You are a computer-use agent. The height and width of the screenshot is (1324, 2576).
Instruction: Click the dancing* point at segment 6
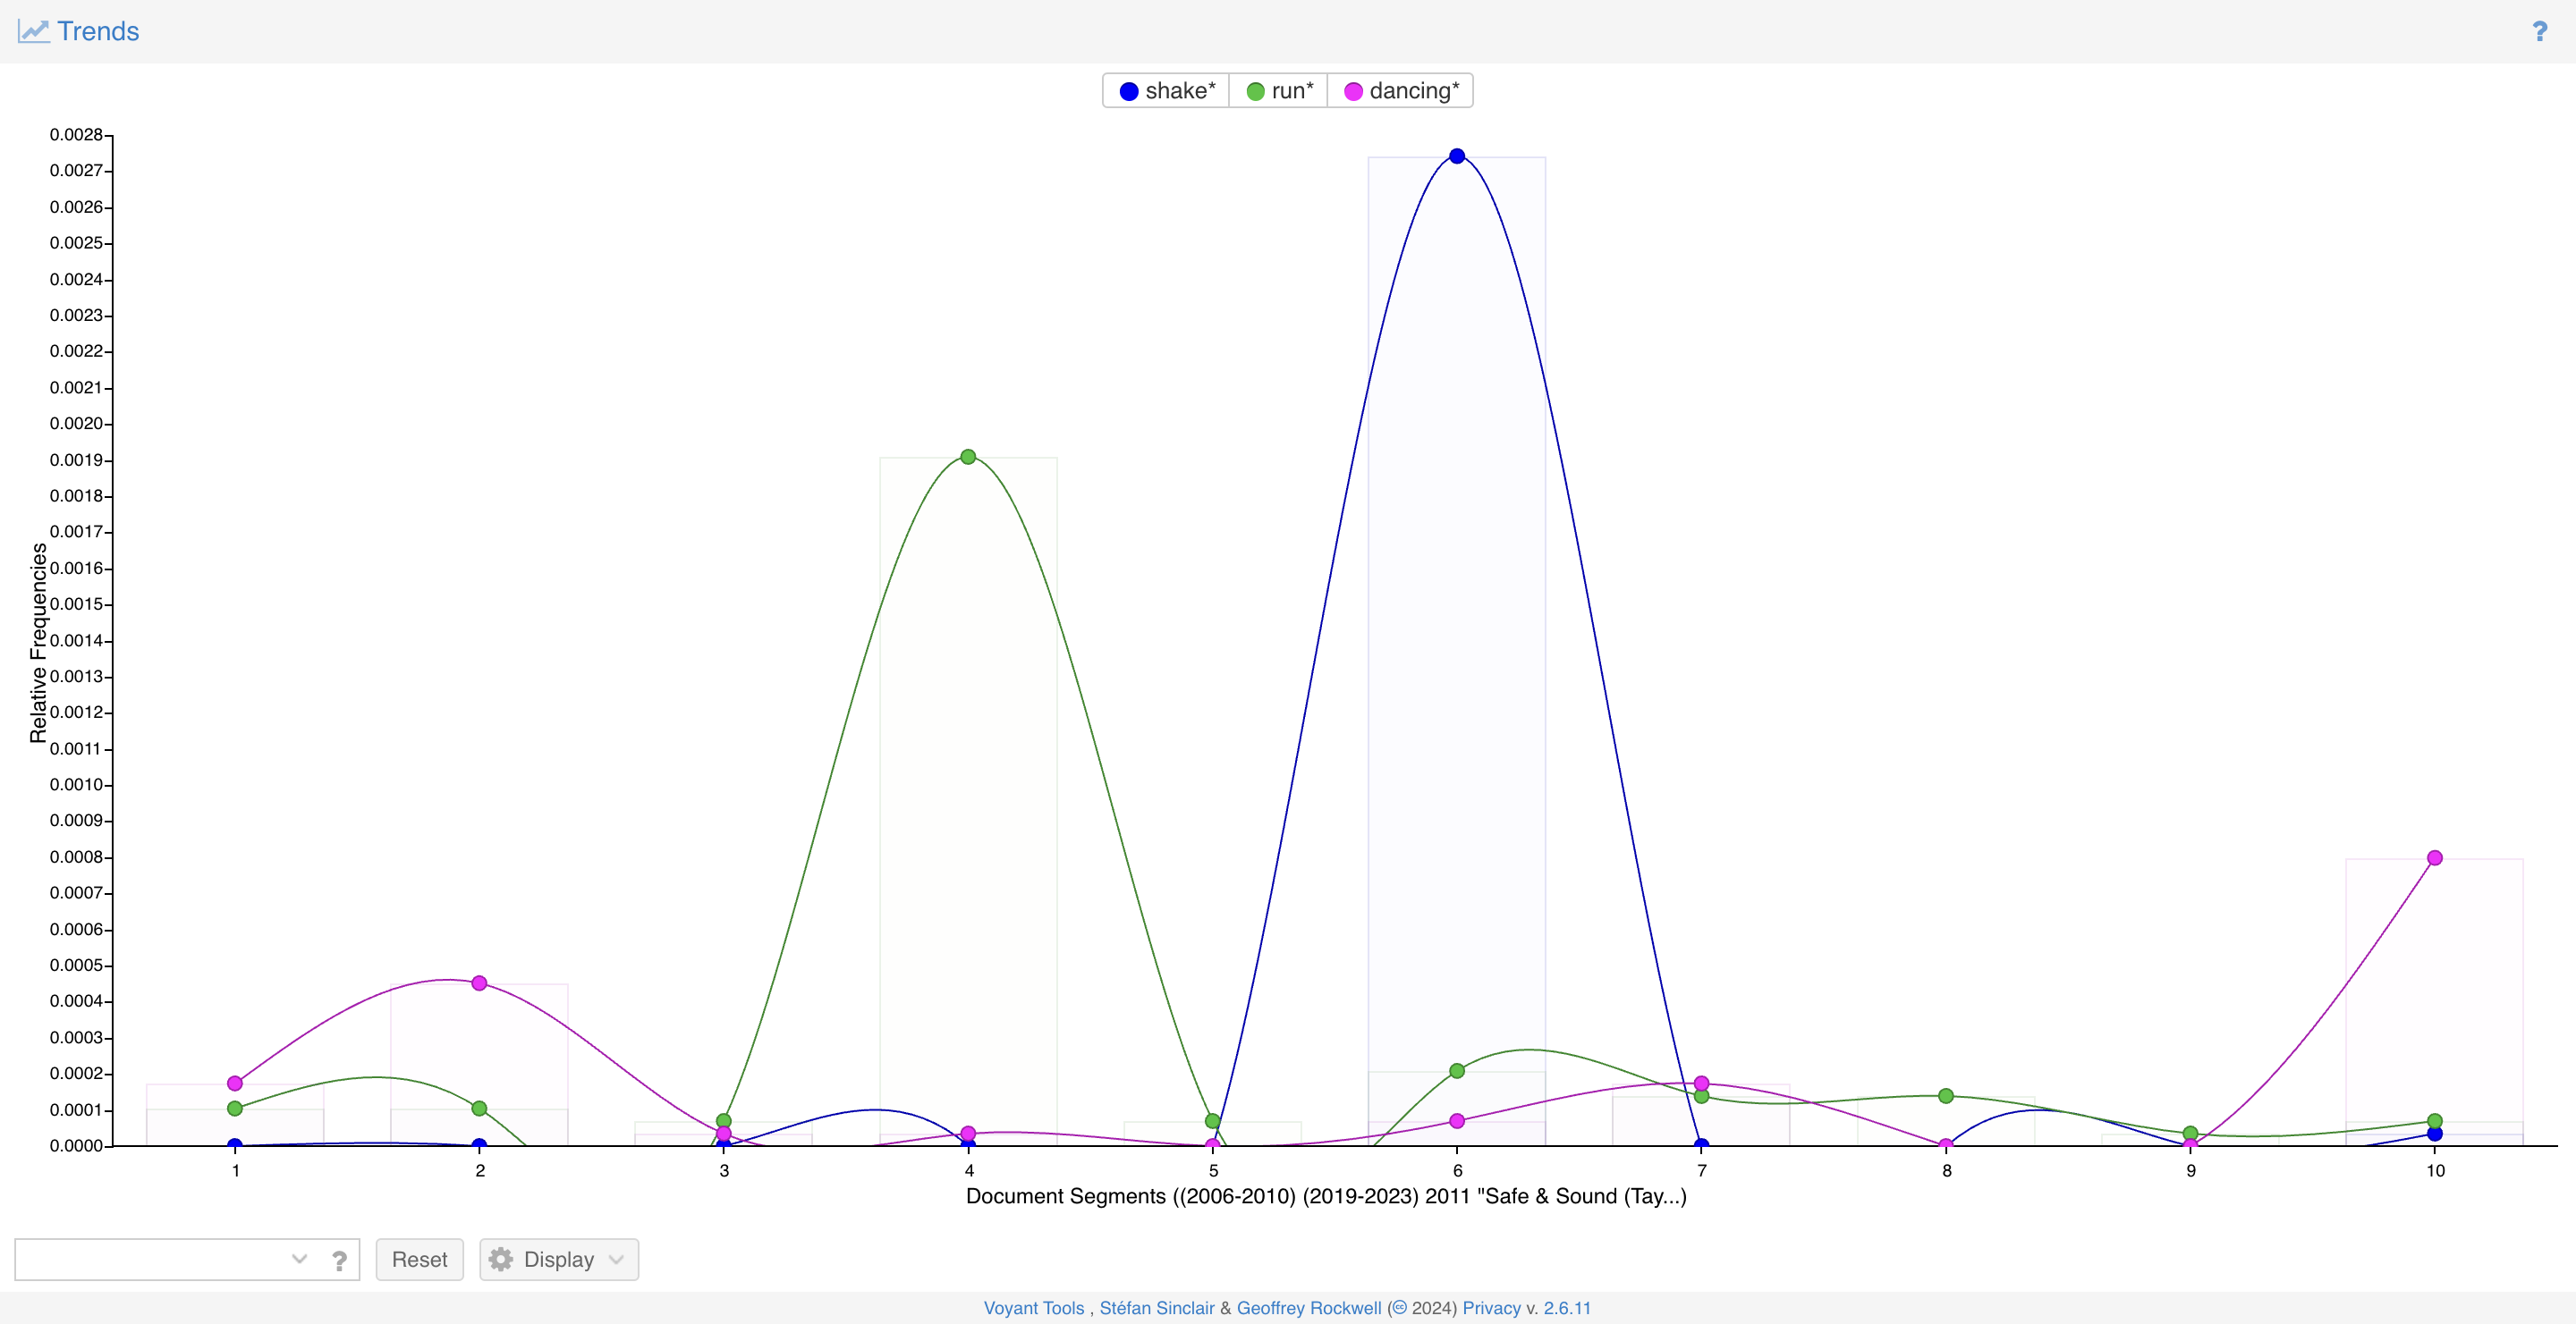pyautogui.click(x=1457, y=1121)
